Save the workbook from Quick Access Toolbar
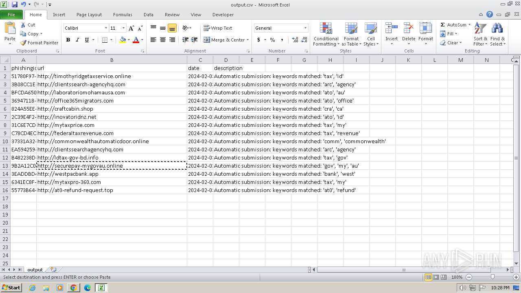Screen dimensions: 521x293 pos(15,4)
